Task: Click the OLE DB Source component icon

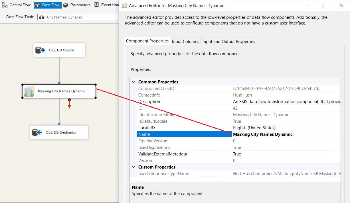Action: (x=40, y=50)
